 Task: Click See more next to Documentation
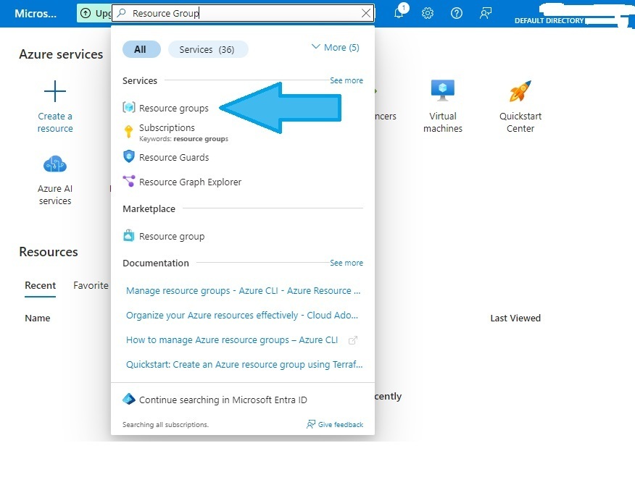pyautogui.click(x=346, y=263)
